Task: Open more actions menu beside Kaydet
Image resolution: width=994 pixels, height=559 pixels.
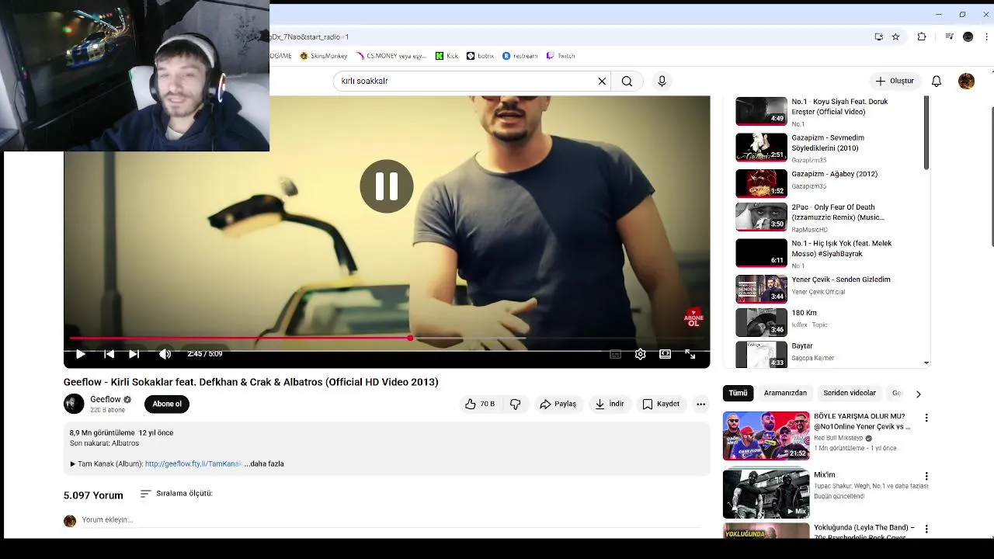Action: [701, 404]
